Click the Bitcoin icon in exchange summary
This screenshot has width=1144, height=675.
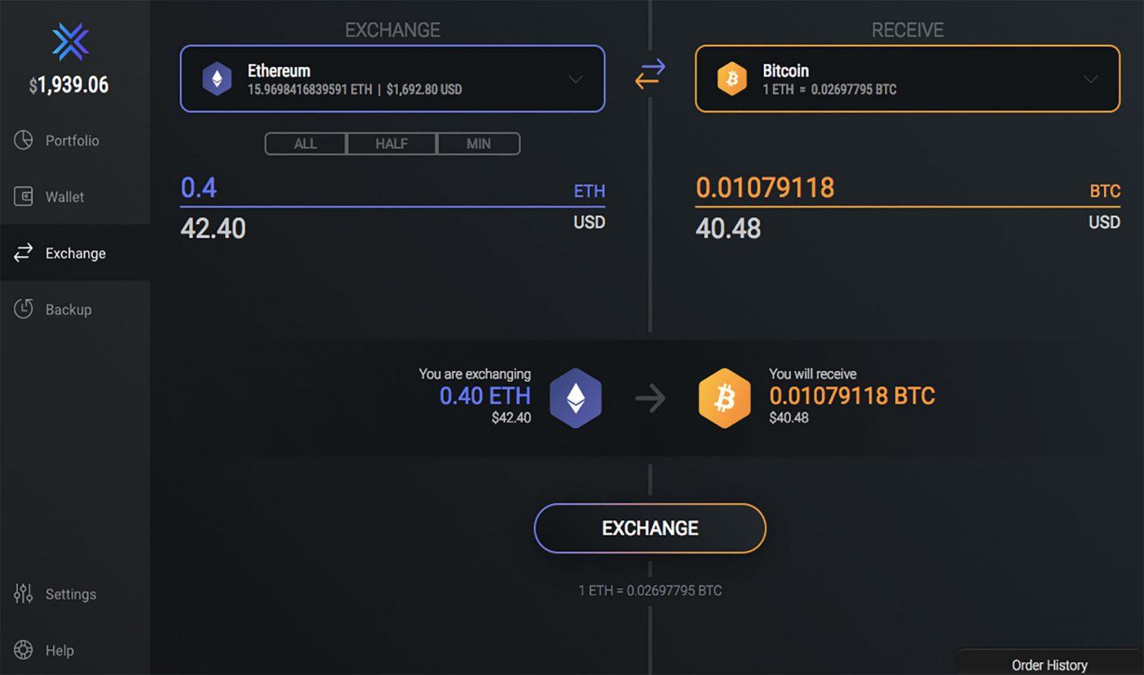(x=724, y=398)
